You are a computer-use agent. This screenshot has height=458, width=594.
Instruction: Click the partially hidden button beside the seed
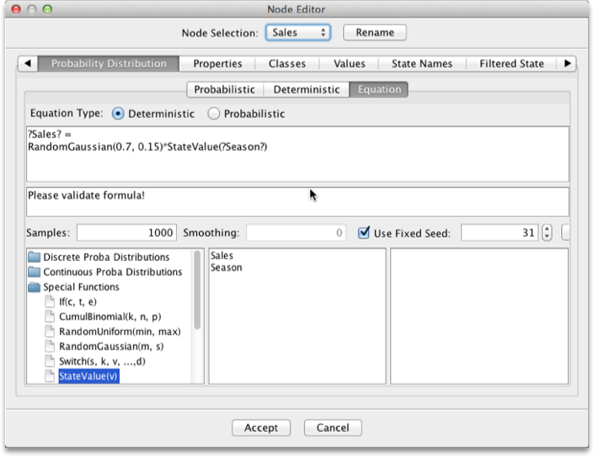(x=565, y=232)
